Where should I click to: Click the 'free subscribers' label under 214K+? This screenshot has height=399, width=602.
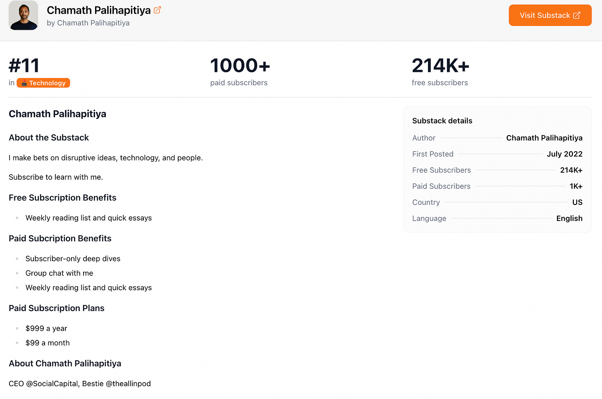(440, 83)
